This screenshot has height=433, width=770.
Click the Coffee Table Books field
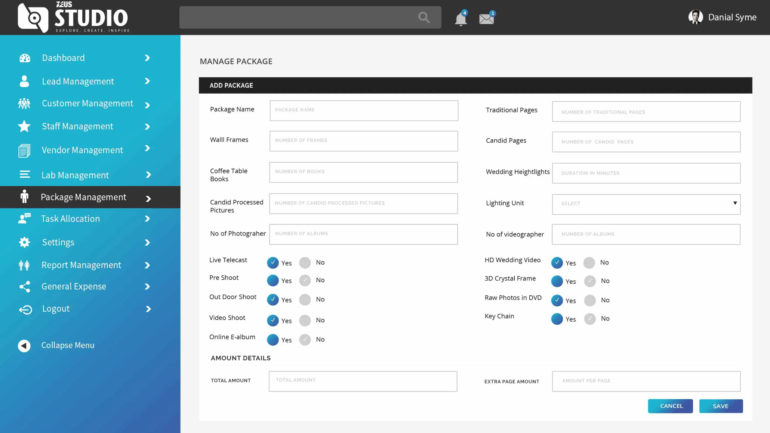point(363,172)
